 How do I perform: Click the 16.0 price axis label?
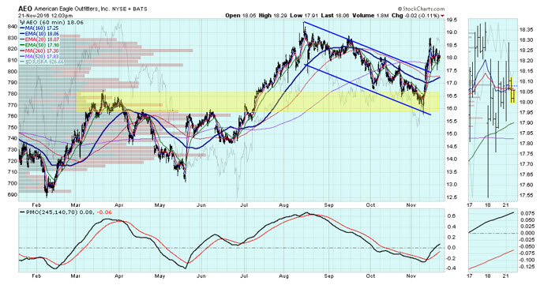(452, 108)
